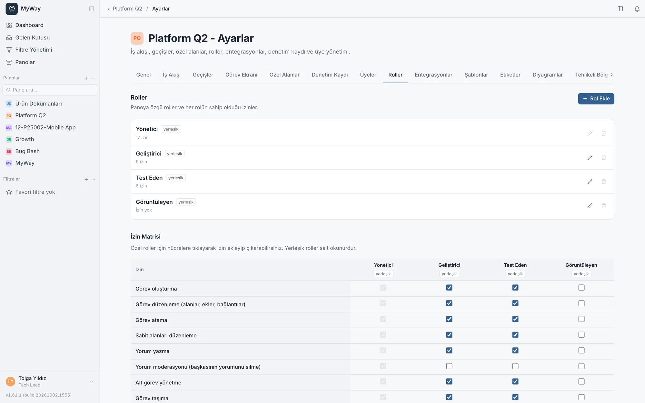645x403 pixels.
Task: Check Sabit alanları düzenleme for Görüntüleyen
Action: pos(581,335)
